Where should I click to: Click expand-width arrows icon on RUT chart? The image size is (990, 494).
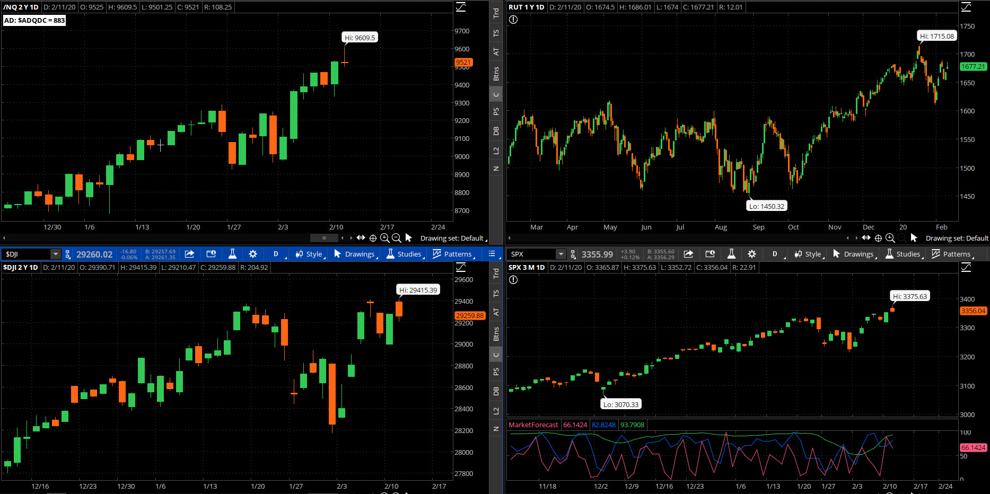tap(866, 237)
